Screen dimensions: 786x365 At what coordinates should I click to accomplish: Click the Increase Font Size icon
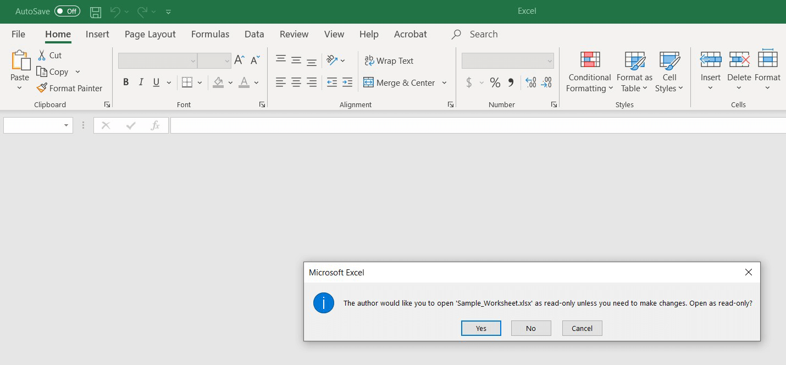coord(239,59)
